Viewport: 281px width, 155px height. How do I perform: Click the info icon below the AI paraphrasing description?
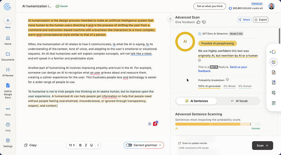(200, 61)
